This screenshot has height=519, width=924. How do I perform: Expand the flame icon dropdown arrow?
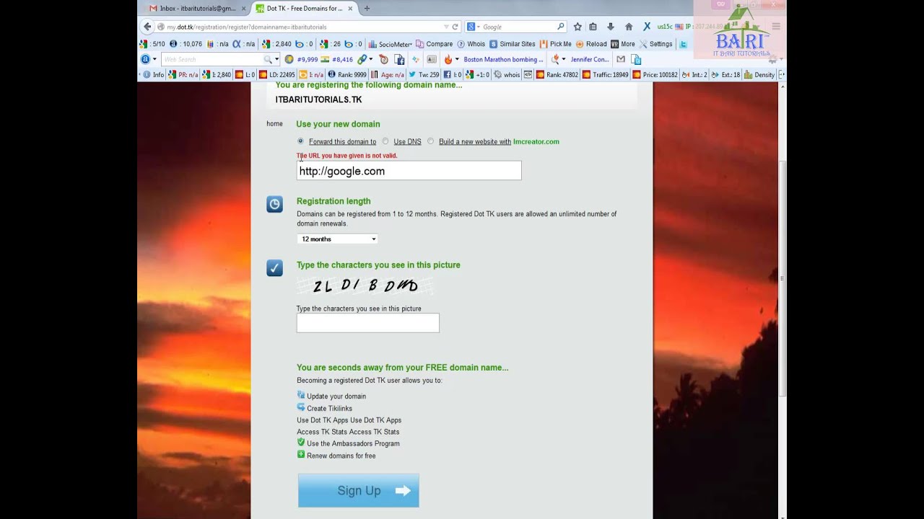point(457,59)
